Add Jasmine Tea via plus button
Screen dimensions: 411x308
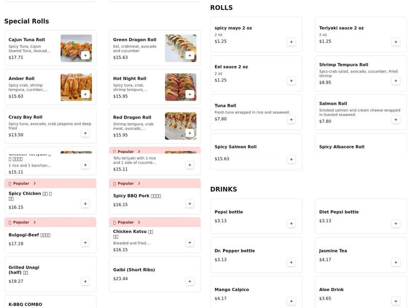pyautogui.click(x=395, y=262)
